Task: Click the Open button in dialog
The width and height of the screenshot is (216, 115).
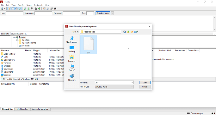Action: [145, 83]
